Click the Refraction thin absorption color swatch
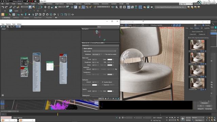 [95, 85]
